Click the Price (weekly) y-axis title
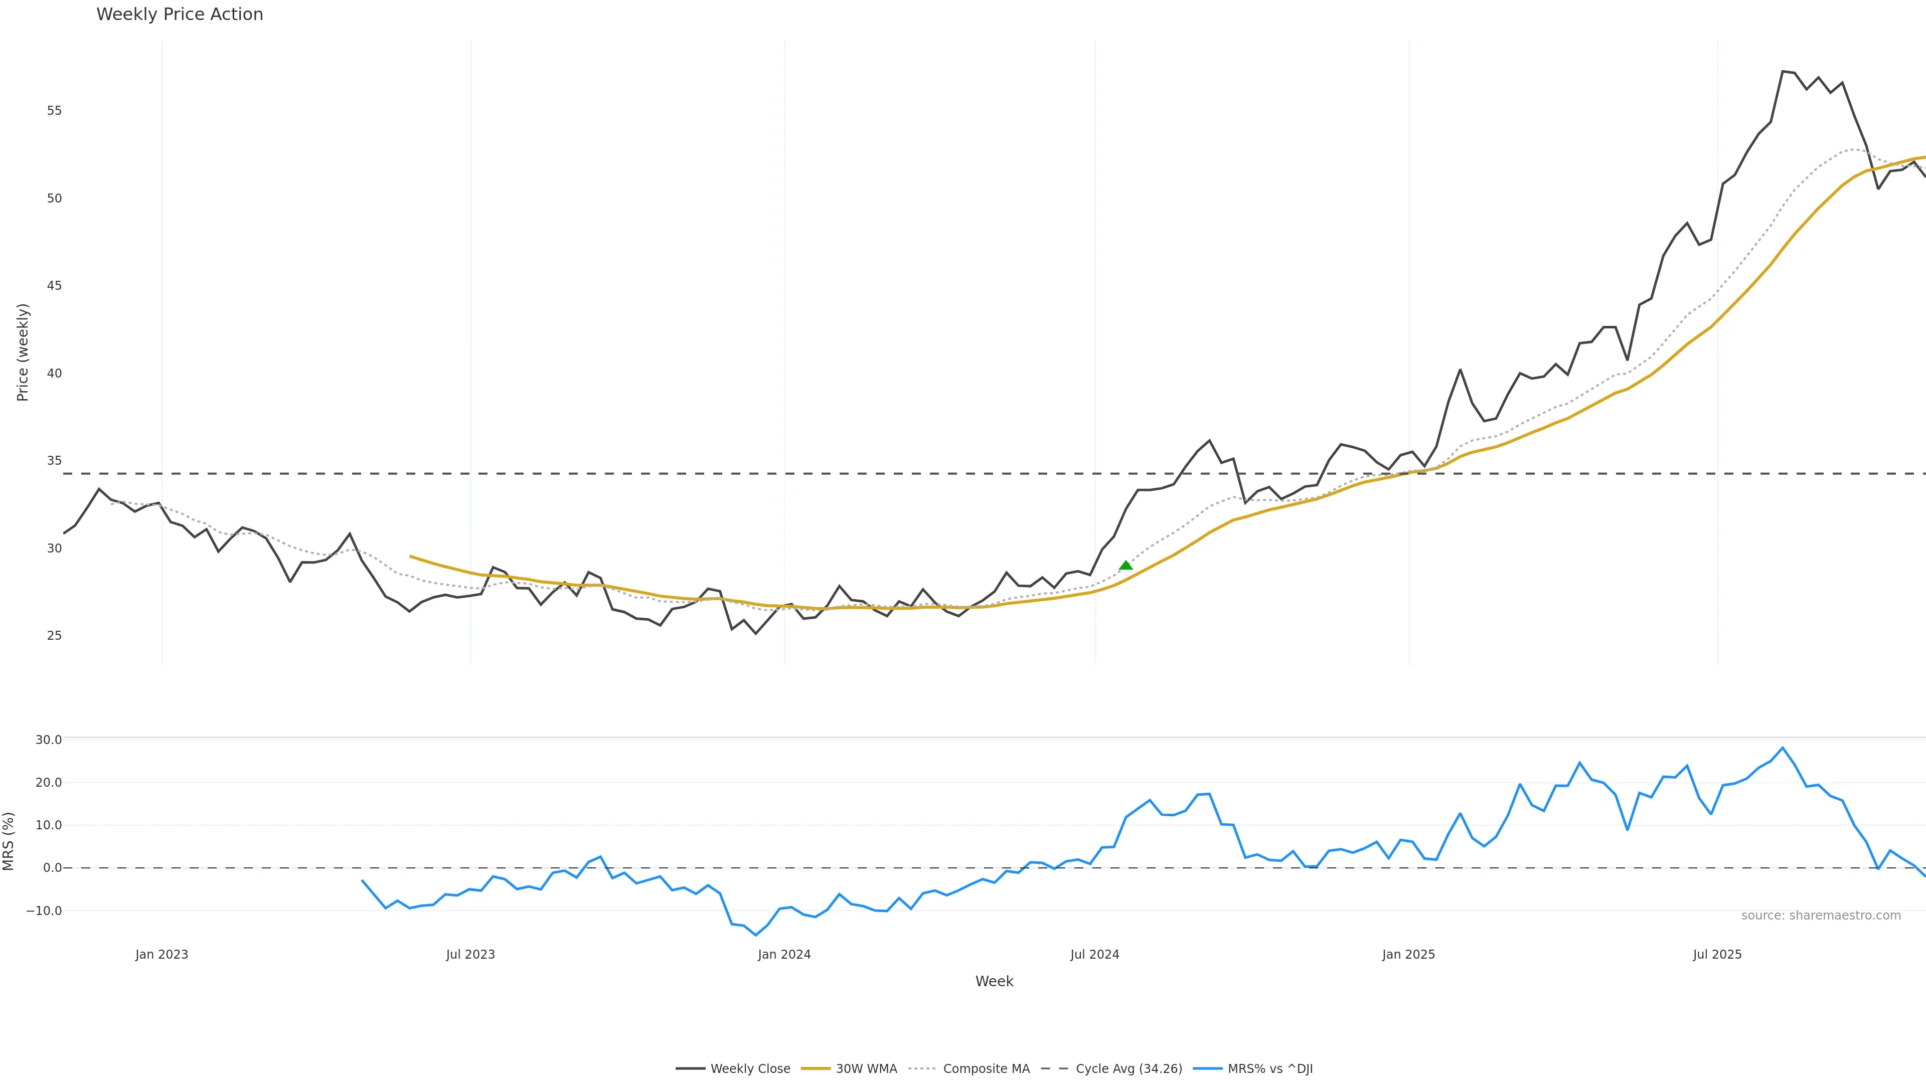The height and width of the screenshot is (1083, 1926). point(23,352)
